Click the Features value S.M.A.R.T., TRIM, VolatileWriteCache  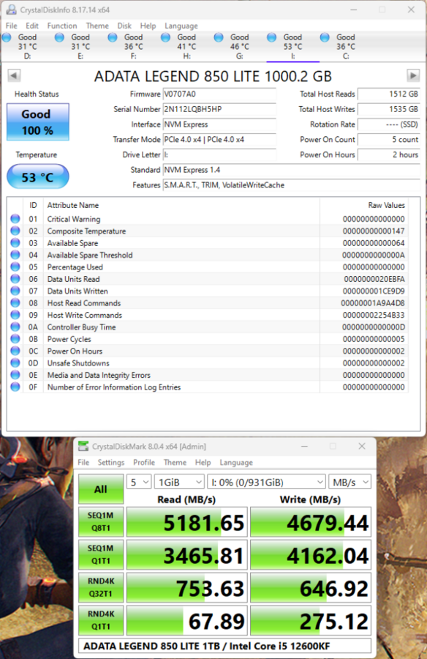[292, 185]
